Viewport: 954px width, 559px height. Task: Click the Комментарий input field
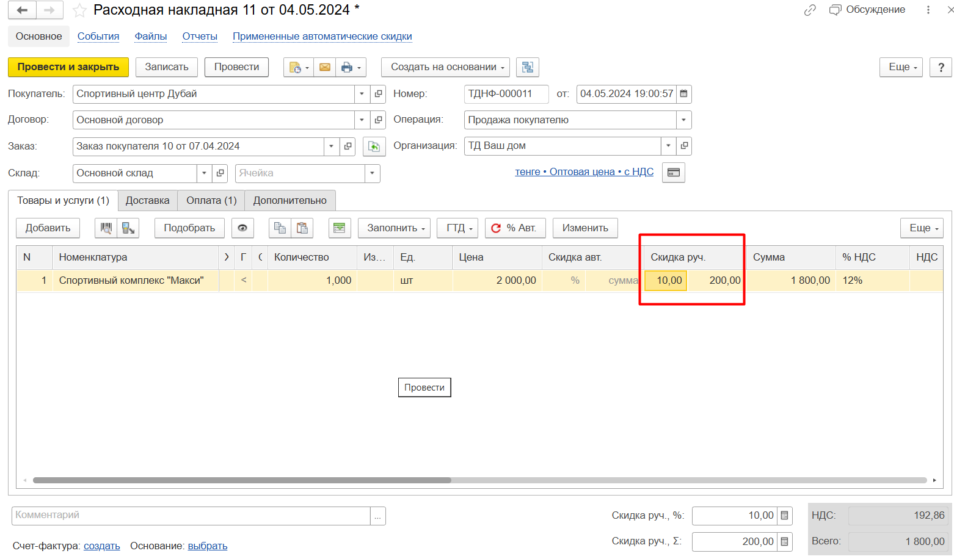click(x=191, y=516)
